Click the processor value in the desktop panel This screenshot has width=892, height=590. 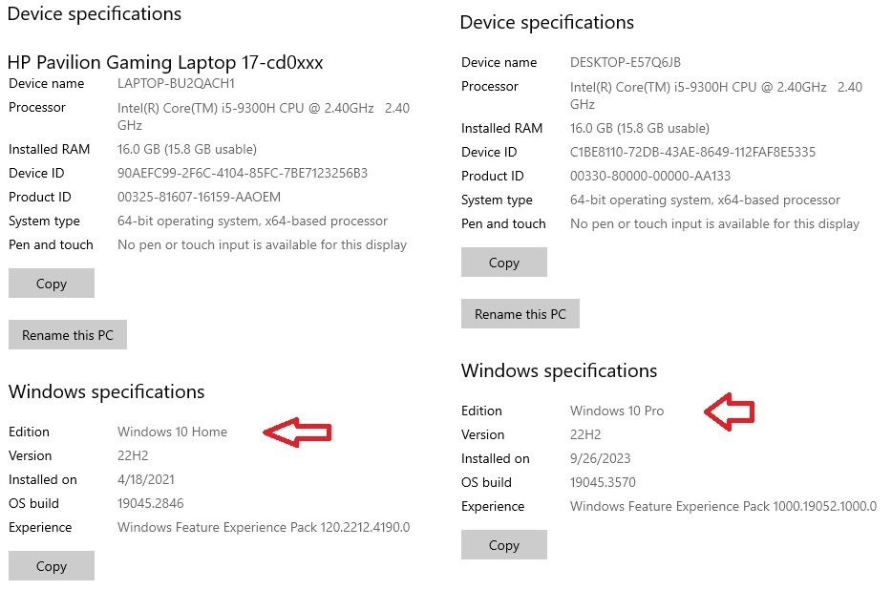pos(715,95)
